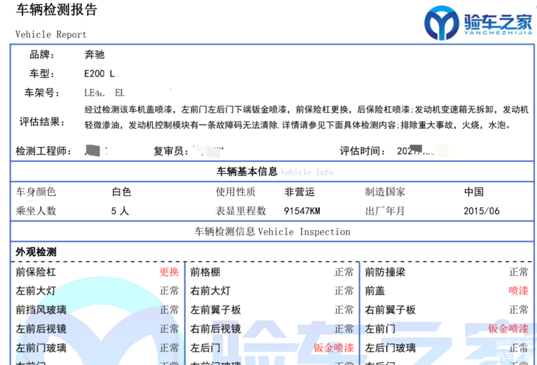Select the brand value 奔驰
The height and width of the screenshot is (365, 537).
94,55
